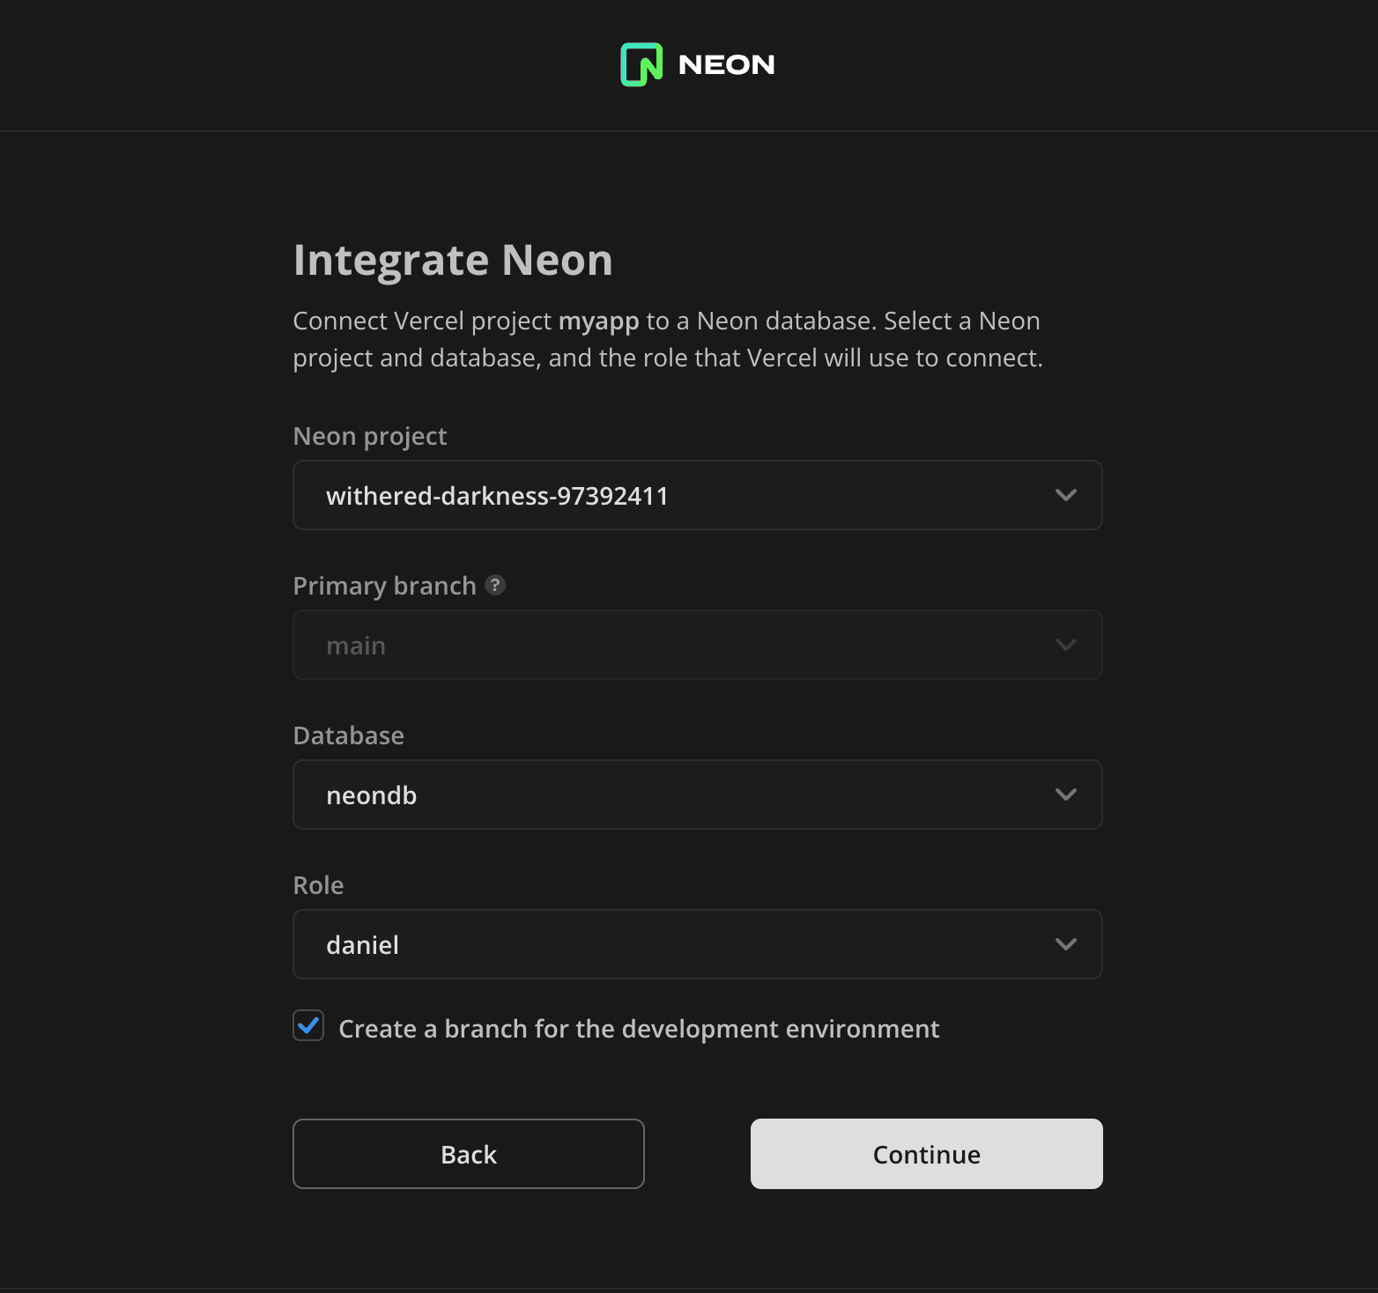Click the Primary branch help question icon
The width and height of the screenshot is (1378, 1293).
tap(495, 585)
